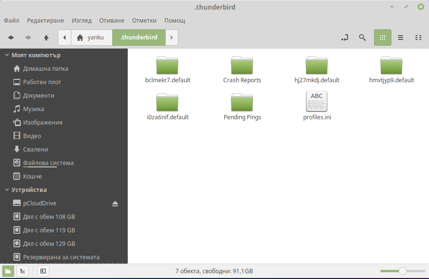The image size is (429, 279).
Task: Open the Файл menu
Action: [12, 21]
